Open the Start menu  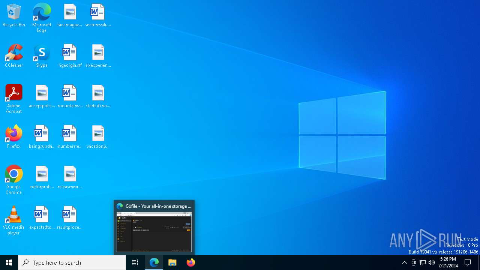(x=9, y=262)
